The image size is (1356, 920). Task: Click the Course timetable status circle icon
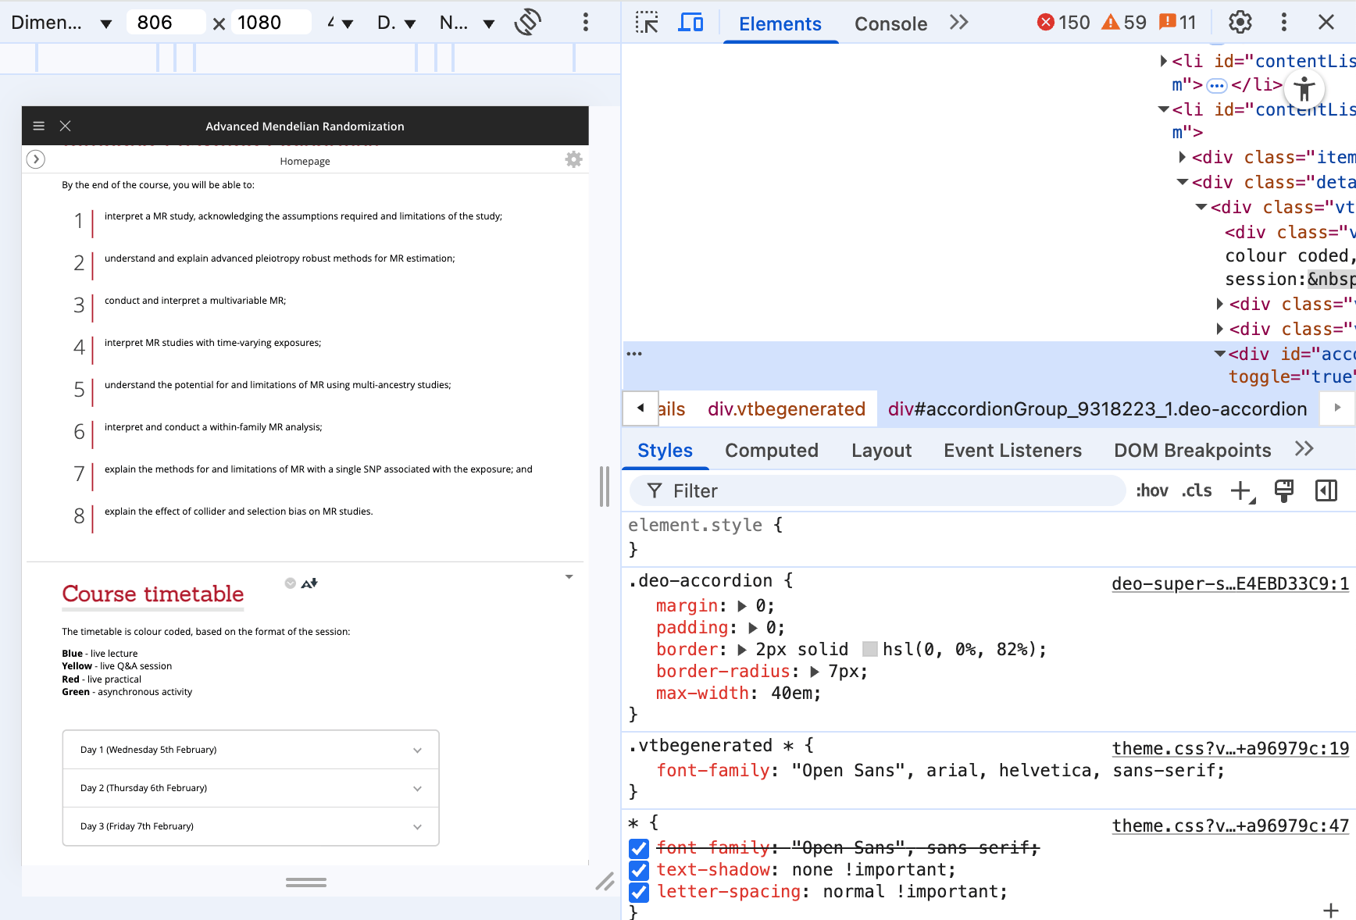pos(291,583)
